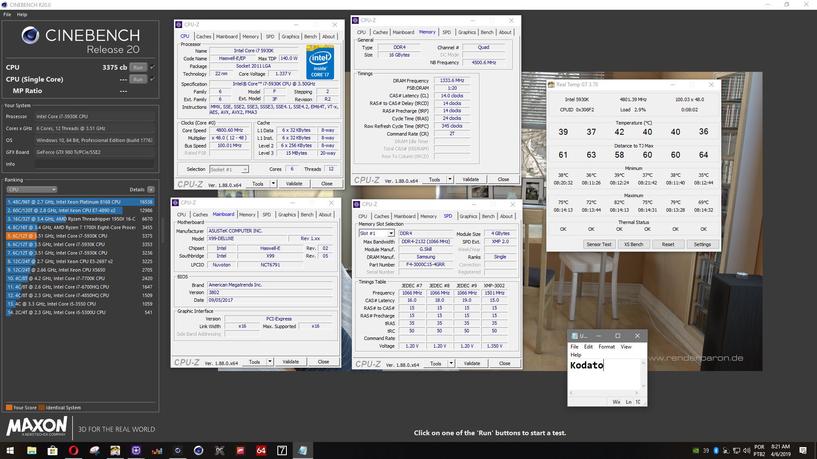This screenshot has width=817, height=459.
Task: Open the red Forza taskbar icon
Action: click(240, 450)
